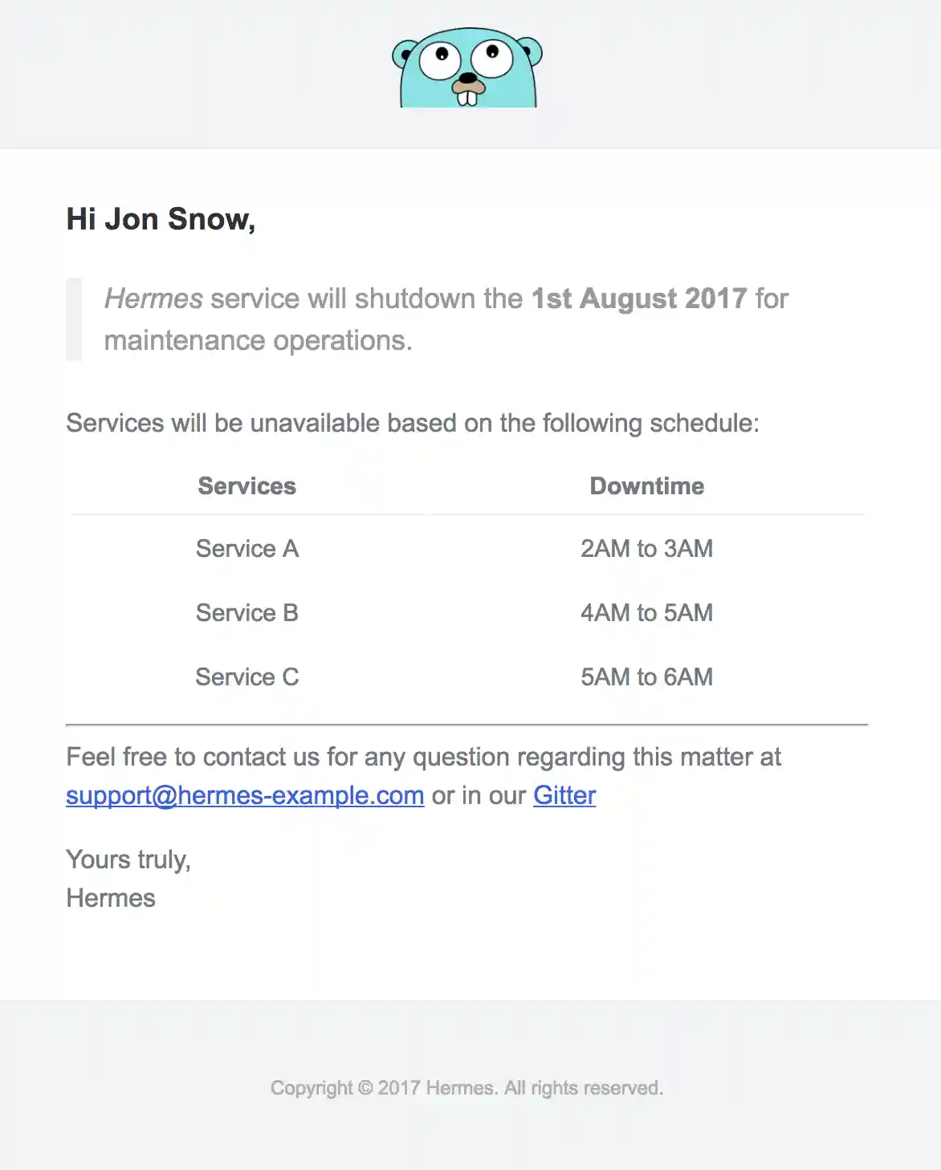Select the Services column header
This screenshot has height=1170, width=941.
[x=247, y=486]
